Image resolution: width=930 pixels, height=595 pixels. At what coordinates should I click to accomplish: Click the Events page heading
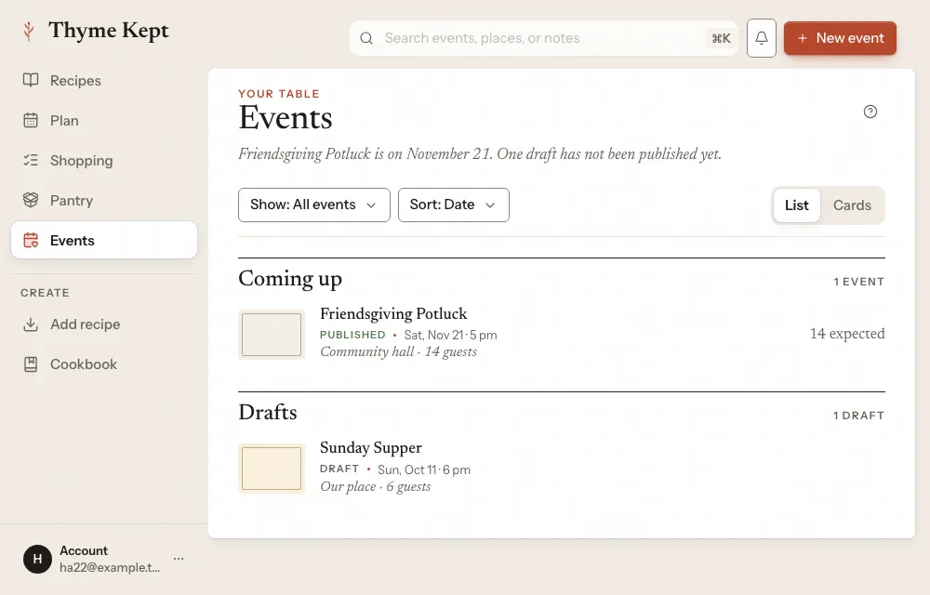(x=286, y=117)
